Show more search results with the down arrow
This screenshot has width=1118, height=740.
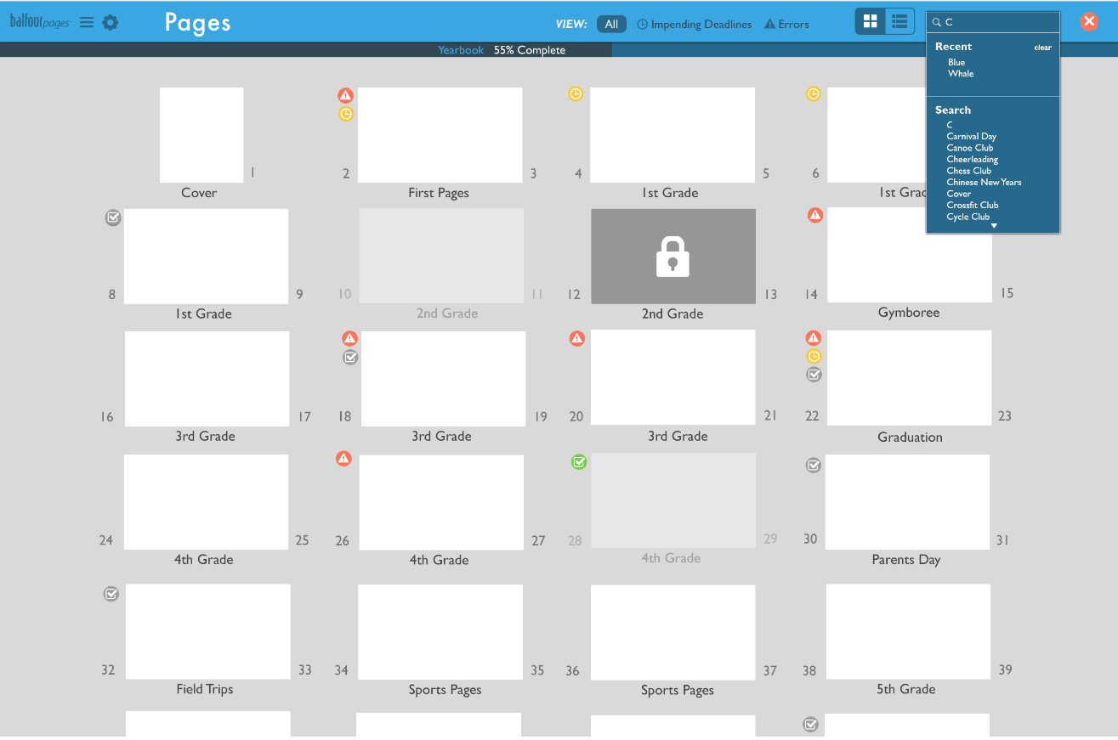click(x=994, y=226)
